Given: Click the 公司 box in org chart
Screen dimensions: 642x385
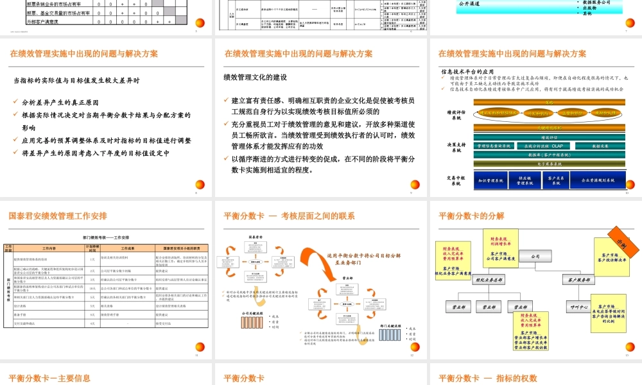Looking at the screenshot, I should (x=535, y=257).
